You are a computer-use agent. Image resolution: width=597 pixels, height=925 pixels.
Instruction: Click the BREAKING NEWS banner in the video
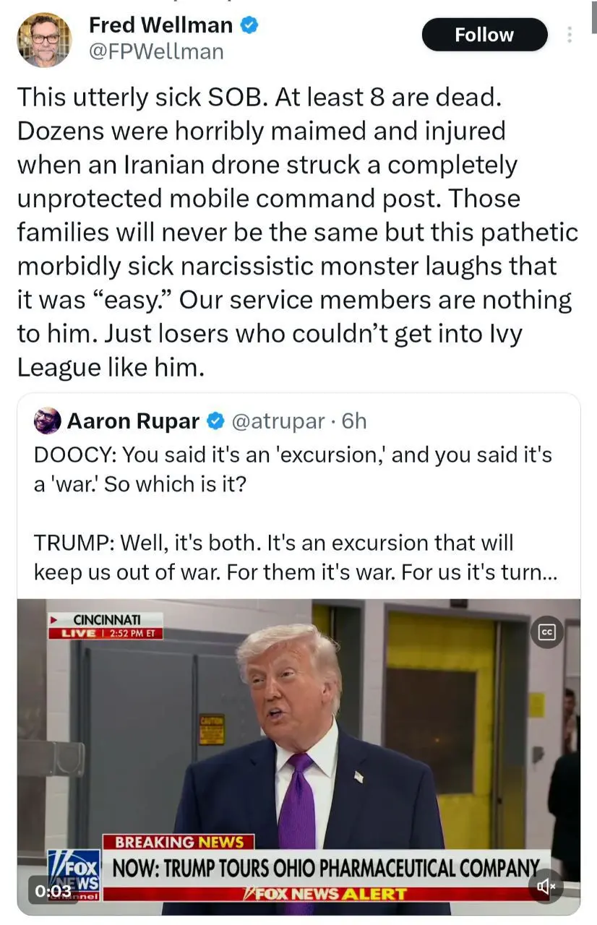click(x=179, y=842)
